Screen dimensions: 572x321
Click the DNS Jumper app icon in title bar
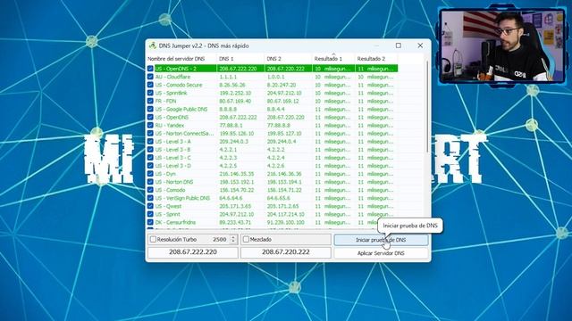tap(153, 45)
